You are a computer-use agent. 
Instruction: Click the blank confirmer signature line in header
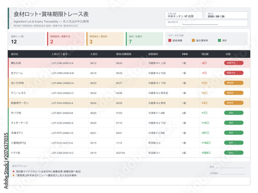[200, 24]
